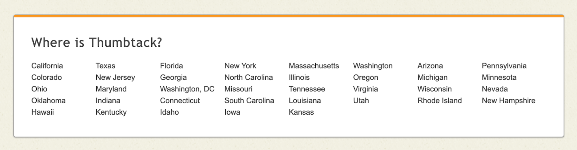Click the Oklahoma link
Image resolution: width=577 pixels, height=150 pixels.
pyautogui.click(x=48, y=100)
